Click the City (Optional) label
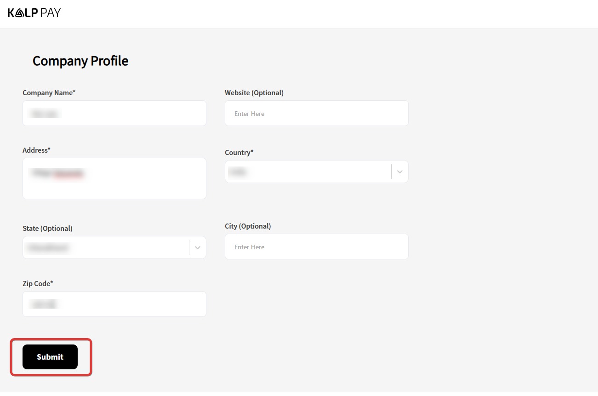The height and width of the screenshot is (396, 598). [248, 226]
